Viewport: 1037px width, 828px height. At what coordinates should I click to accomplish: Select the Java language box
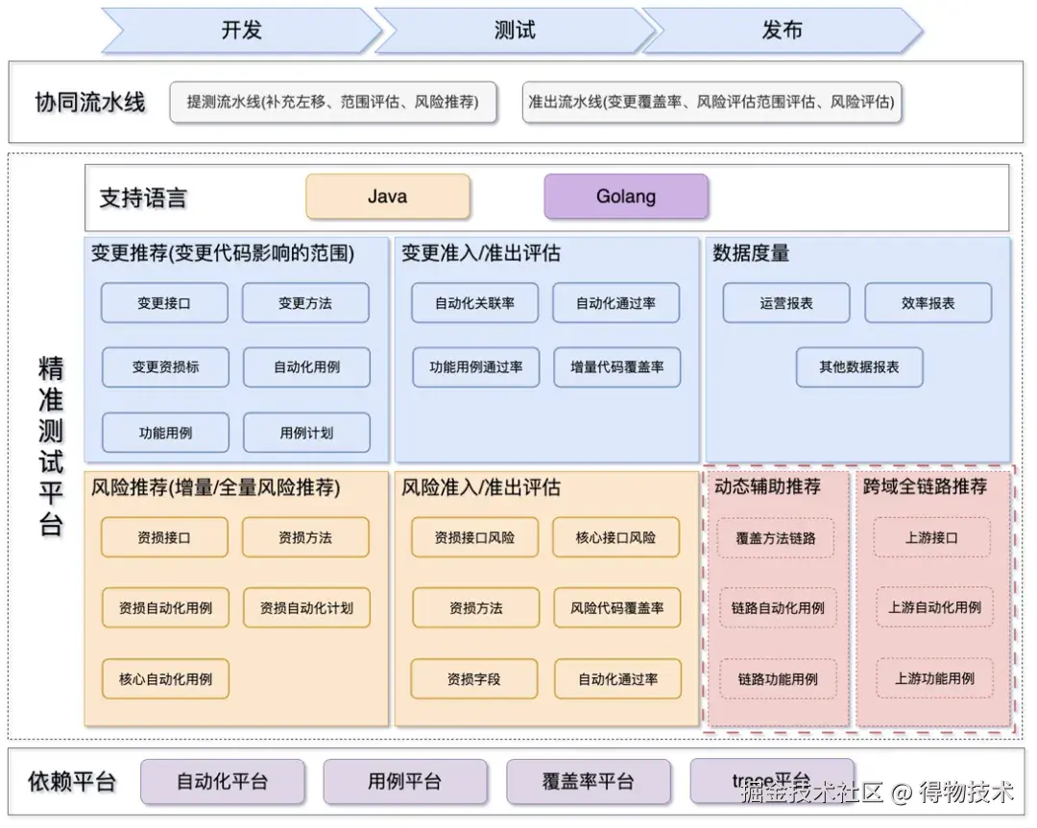pos(387,196)
